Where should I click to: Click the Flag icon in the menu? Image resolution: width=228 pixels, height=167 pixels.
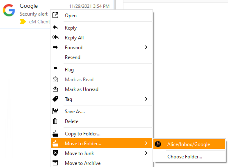[x=55, y=69]
